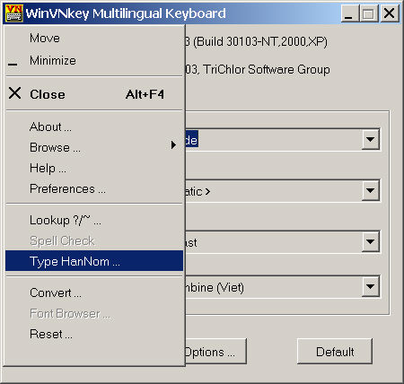Open Help from the system menu

[x=94, y=168]
